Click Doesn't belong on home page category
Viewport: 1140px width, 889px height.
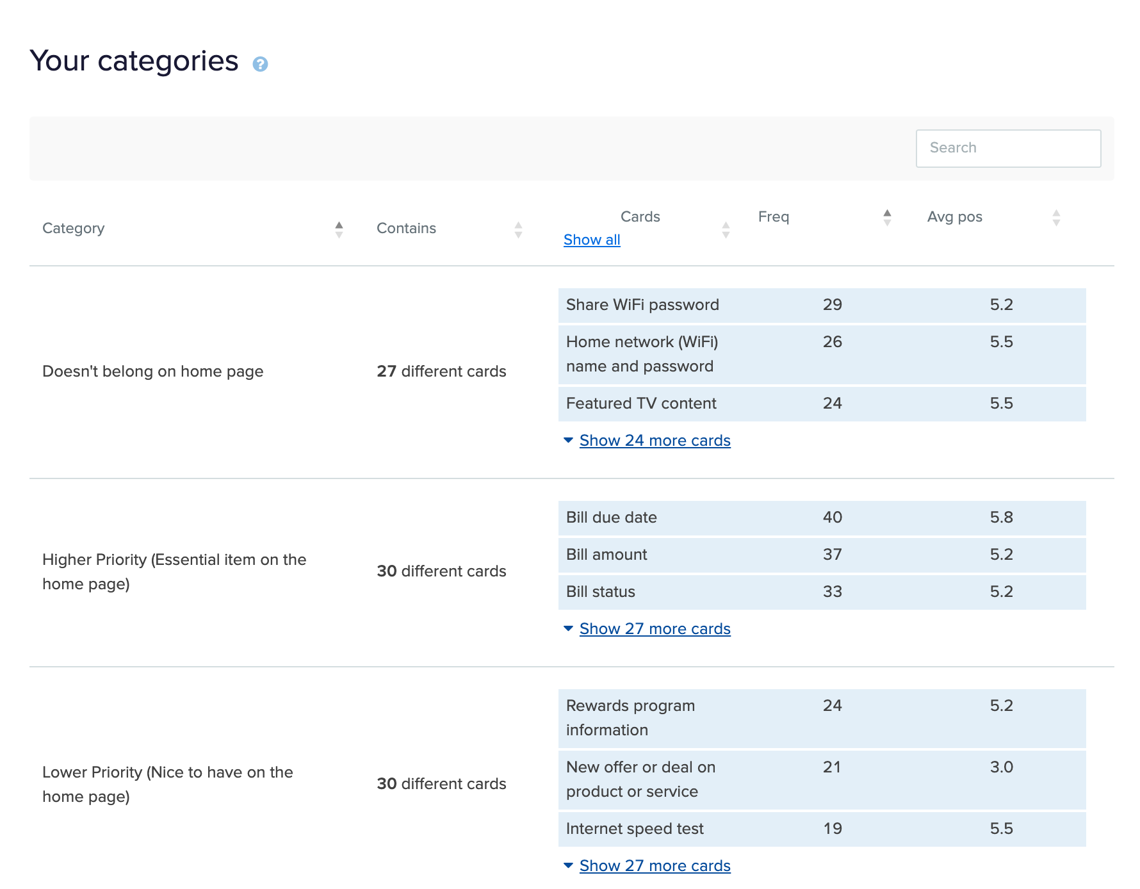(152, 371)
